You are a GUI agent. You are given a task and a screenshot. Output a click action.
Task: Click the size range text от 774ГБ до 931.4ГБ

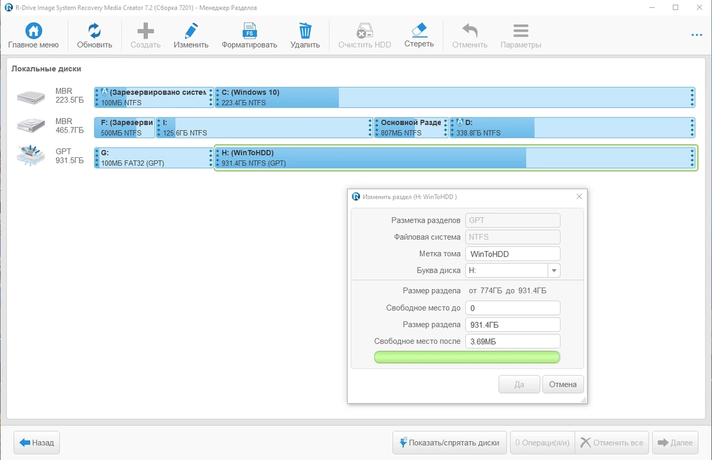[507, 291]
